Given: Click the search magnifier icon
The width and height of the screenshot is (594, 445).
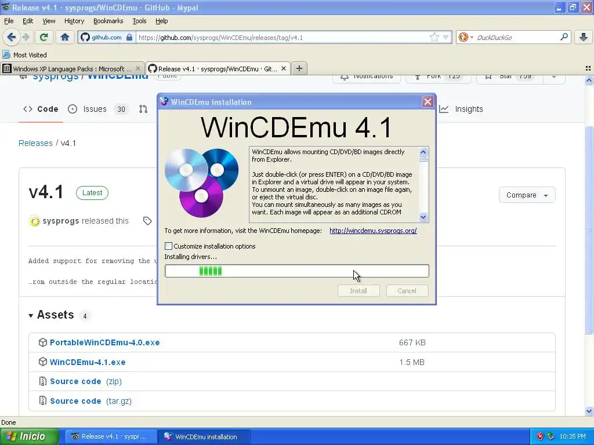Looking at the screenshot, I should (564, 37).
